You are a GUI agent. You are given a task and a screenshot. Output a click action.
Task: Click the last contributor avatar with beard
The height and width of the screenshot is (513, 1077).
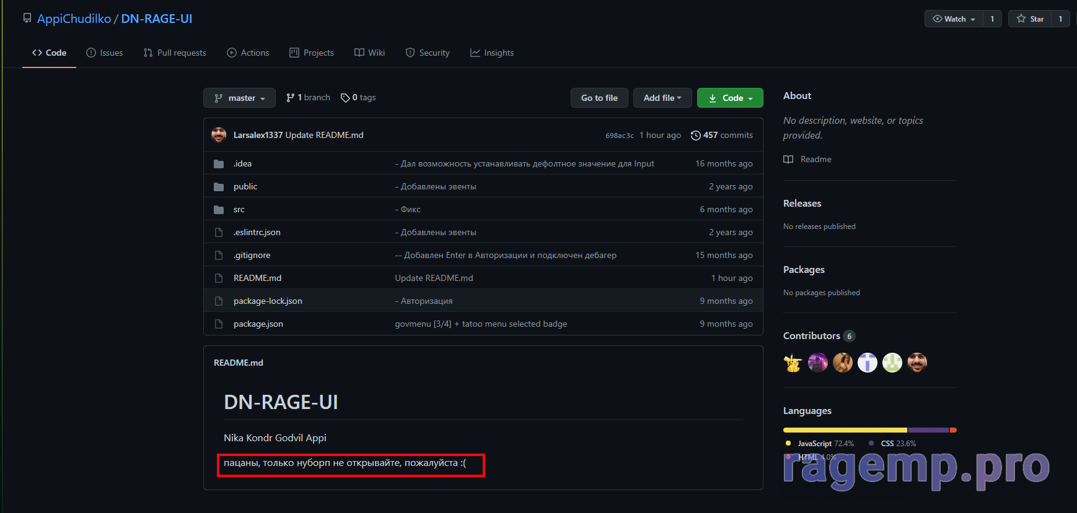(x=917, y=363)
